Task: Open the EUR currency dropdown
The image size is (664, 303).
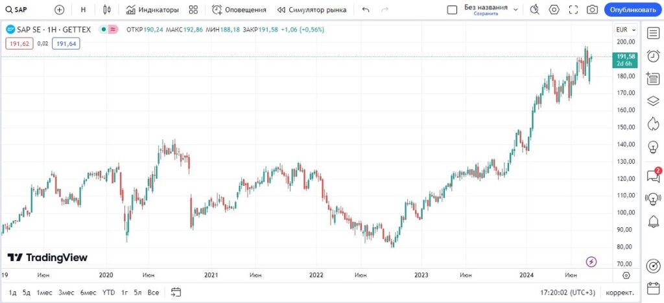Action: pos(626,30)
